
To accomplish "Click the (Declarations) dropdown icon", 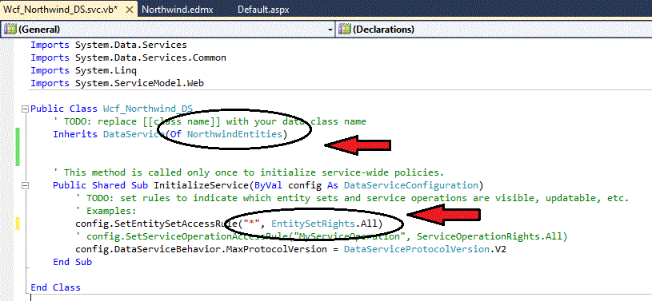I will (344, 30).
